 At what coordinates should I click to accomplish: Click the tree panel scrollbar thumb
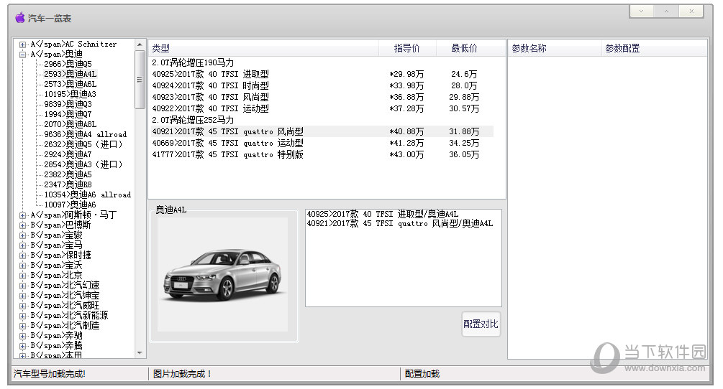140,80
